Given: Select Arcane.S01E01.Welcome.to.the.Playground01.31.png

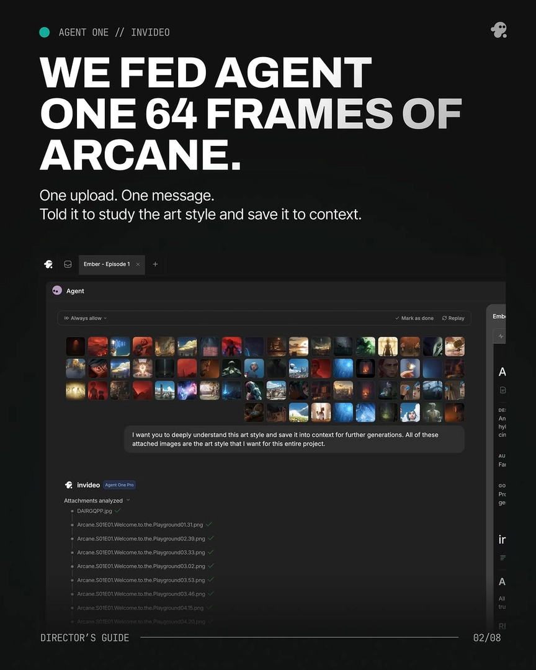Looking at the screenshot, I should 140,525.
